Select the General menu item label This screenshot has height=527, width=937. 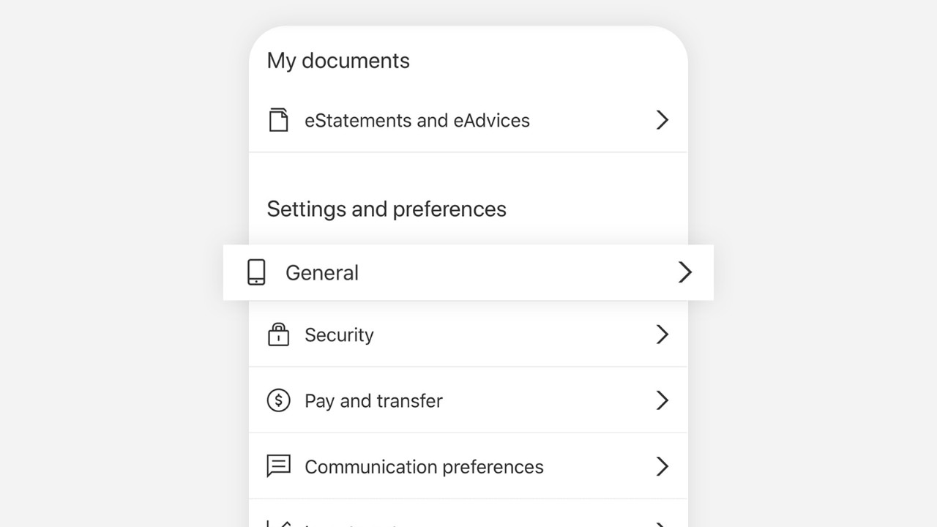[x=322, y=273]
